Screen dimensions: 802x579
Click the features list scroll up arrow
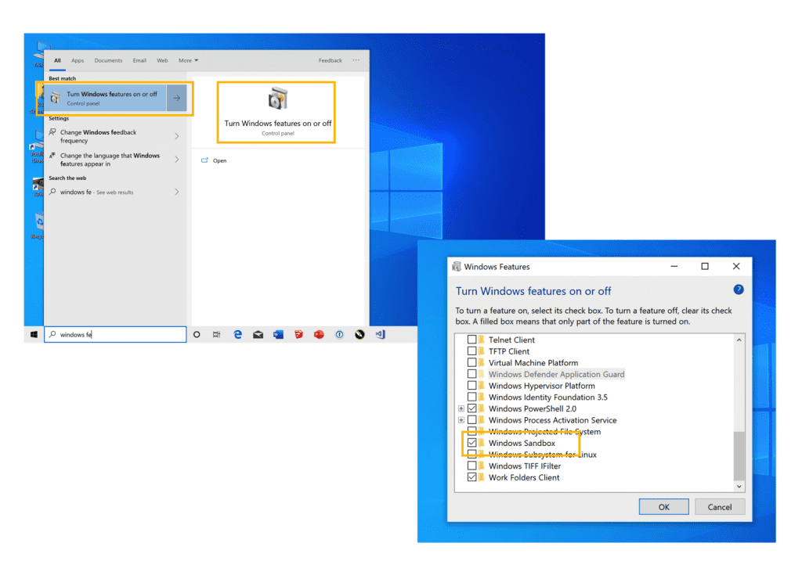(739, 340)
